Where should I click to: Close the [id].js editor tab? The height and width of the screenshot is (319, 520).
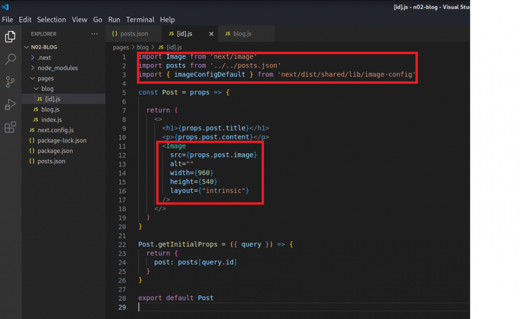211,34
